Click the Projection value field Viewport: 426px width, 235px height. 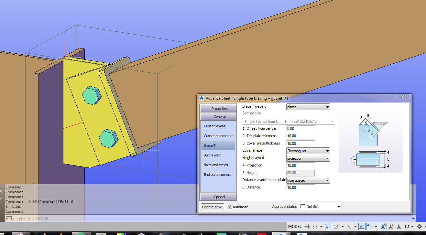pyautogui.click(x=301, y=166)
